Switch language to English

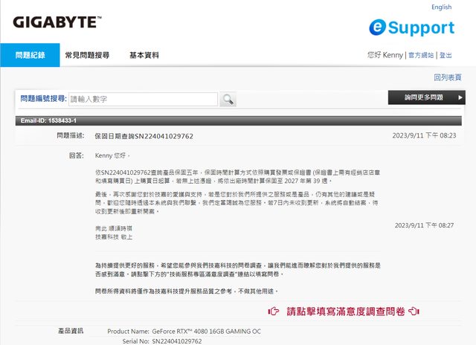[441, 7]
